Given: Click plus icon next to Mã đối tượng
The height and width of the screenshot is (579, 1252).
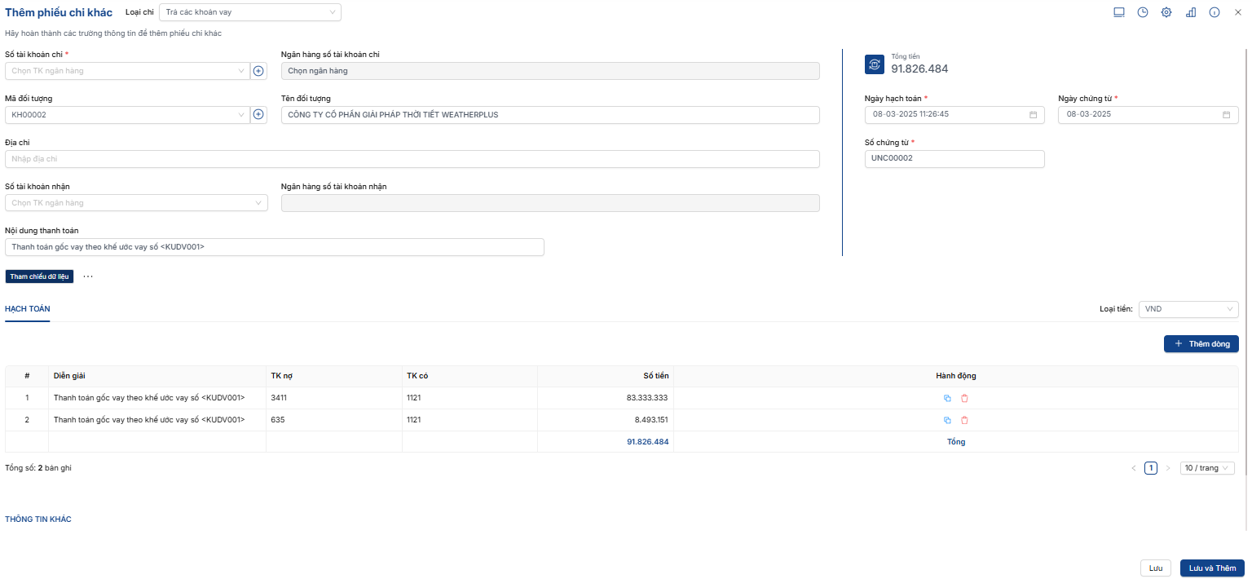Looking at the screenshot, I should coord(258,115).
